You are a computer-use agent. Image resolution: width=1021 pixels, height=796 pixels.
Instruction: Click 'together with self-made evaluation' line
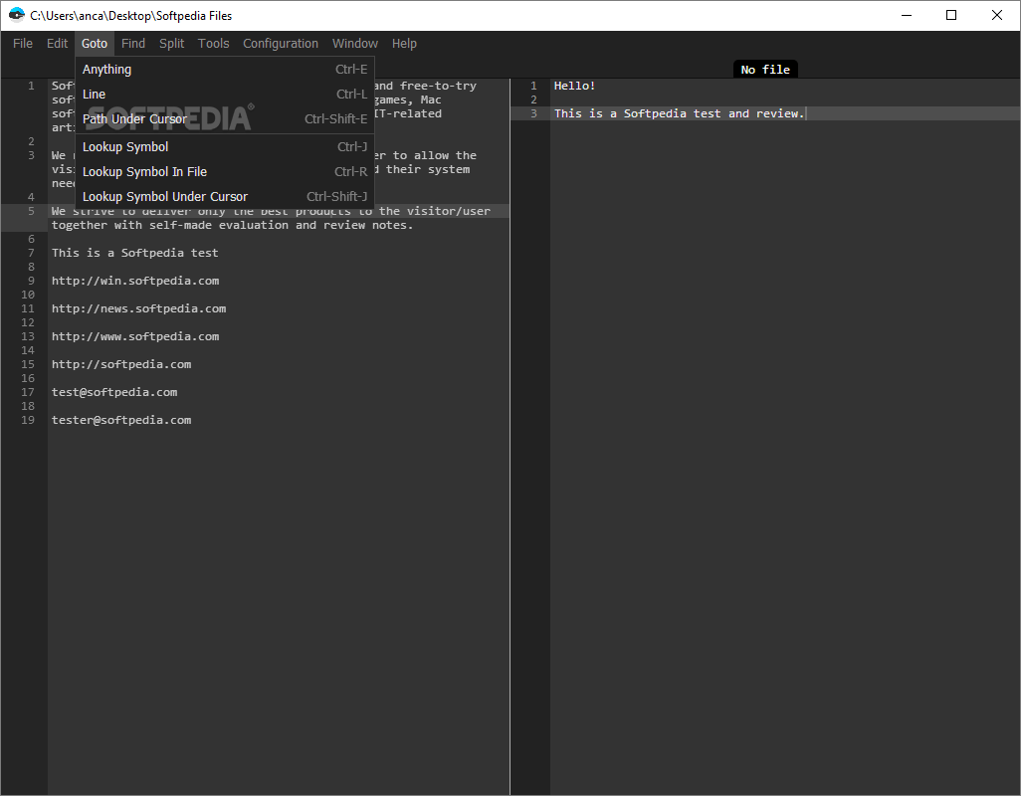(233, 225)
